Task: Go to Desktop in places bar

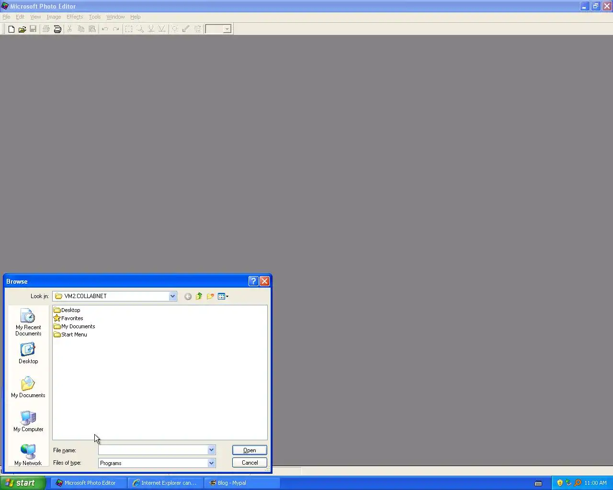Action: pos(28,354)
